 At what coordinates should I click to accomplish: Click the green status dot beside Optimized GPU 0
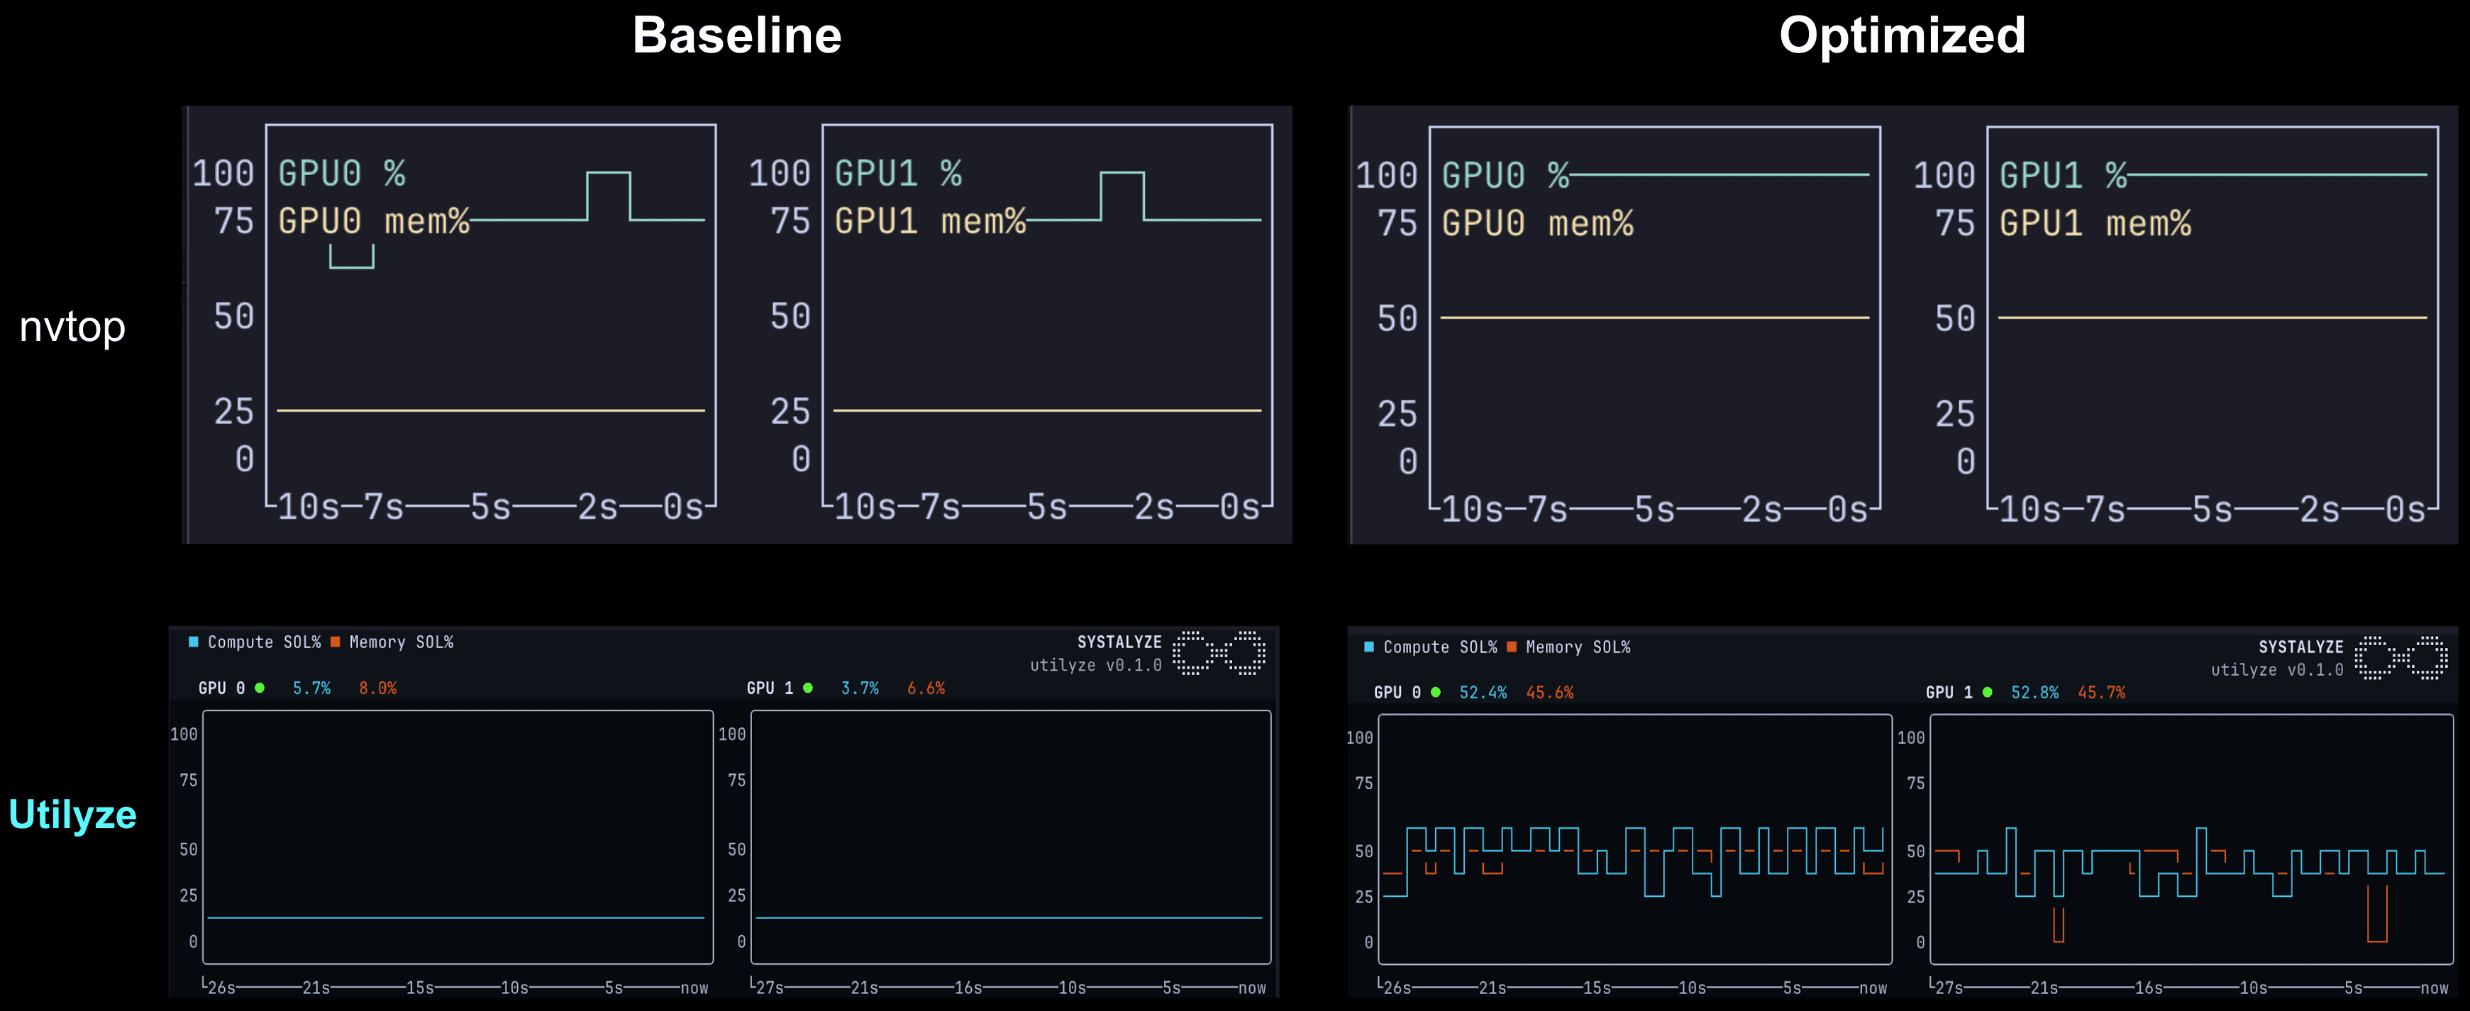1436,692
